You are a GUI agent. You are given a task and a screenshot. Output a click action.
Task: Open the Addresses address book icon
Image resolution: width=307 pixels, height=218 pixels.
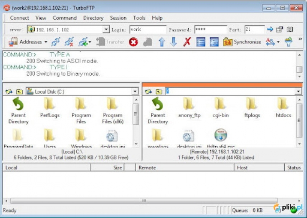13,42
